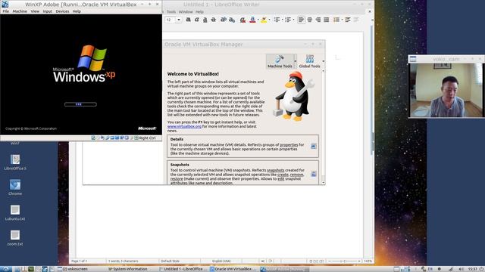Click hard disk activity icon in VM status bar
The height and width of the screenshot is (272, 485).
coord(93,138)
